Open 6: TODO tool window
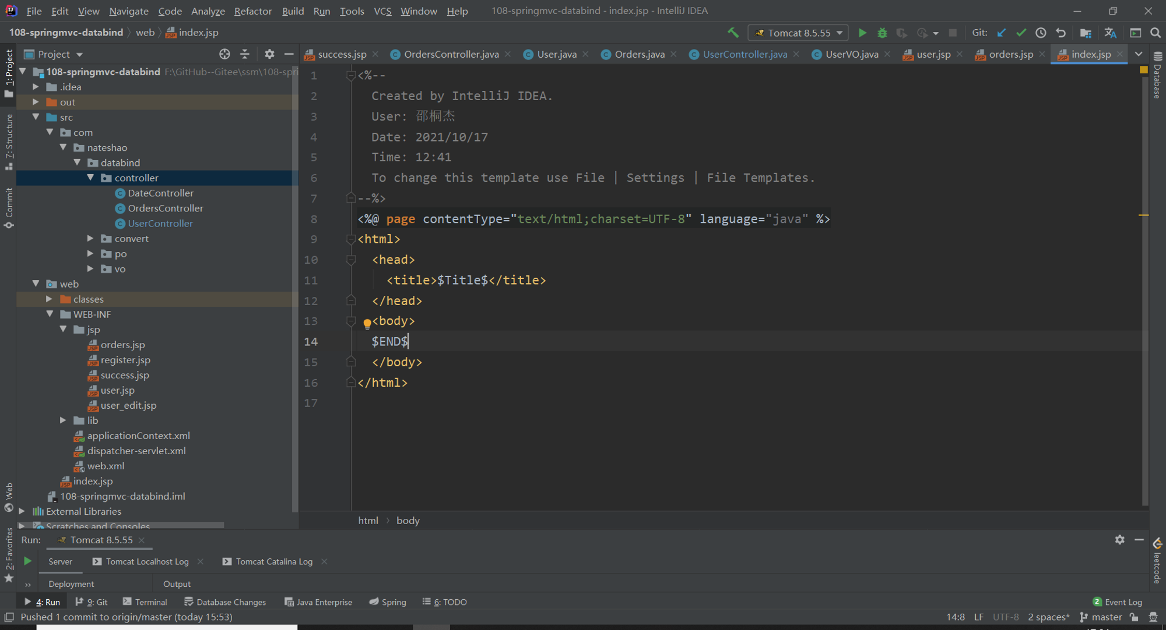 [x=445, y=602]
